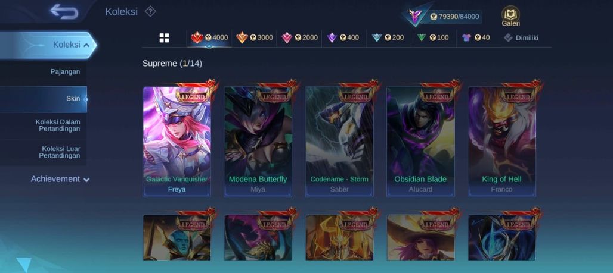Select the red 4000 Supreme tier filter
613x273 pixels.
(209, 37)
